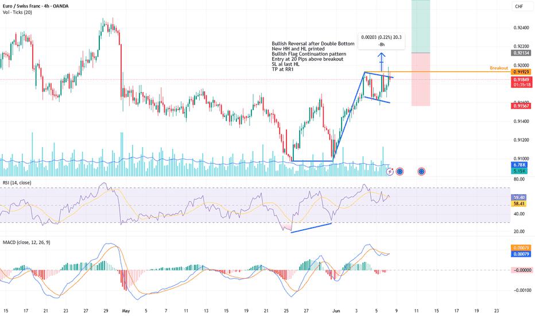Click the blue 6.78K volume tag
The image size is (535, 316).
519,165
